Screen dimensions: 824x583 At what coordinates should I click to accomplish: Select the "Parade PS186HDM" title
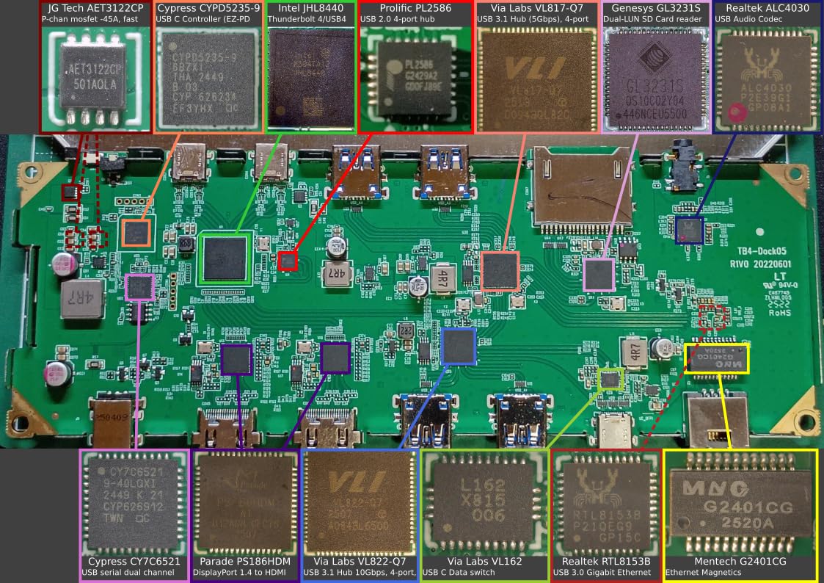pos(245,562)
